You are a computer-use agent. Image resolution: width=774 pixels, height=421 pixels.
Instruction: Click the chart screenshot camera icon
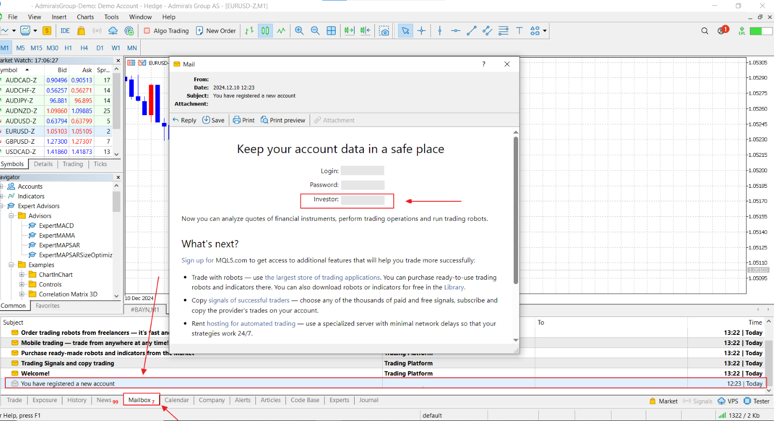point(384,31)
